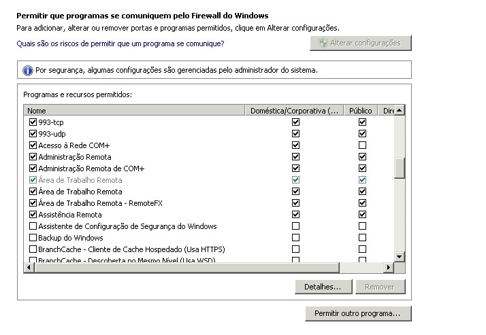Select the Área de Trabalho Remota - RemoteFX row
Viewport: 486px width, 335px height.
[x=101, y=203]
